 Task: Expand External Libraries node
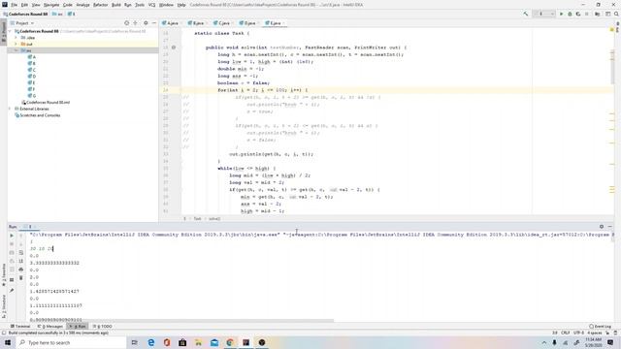(x=11, y=109)
